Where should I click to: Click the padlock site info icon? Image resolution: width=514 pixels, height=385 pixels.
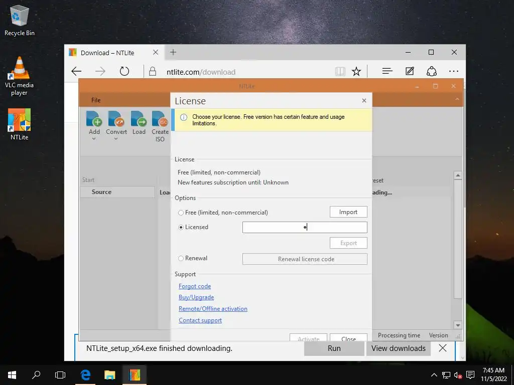pos(153,71)
